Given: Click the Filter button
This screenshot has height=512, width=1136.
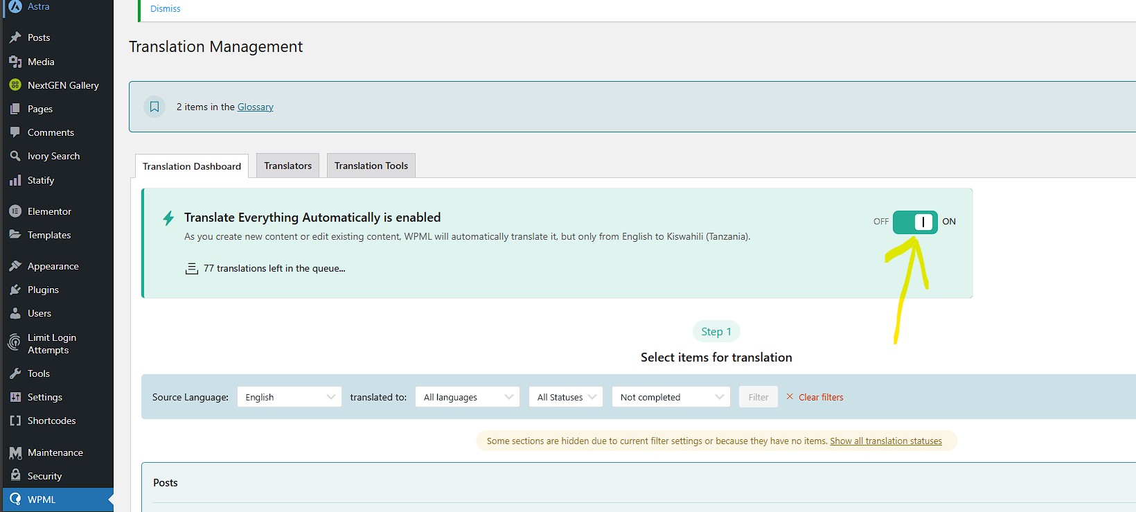Looking at the screenshot, I should click(758, 397).
